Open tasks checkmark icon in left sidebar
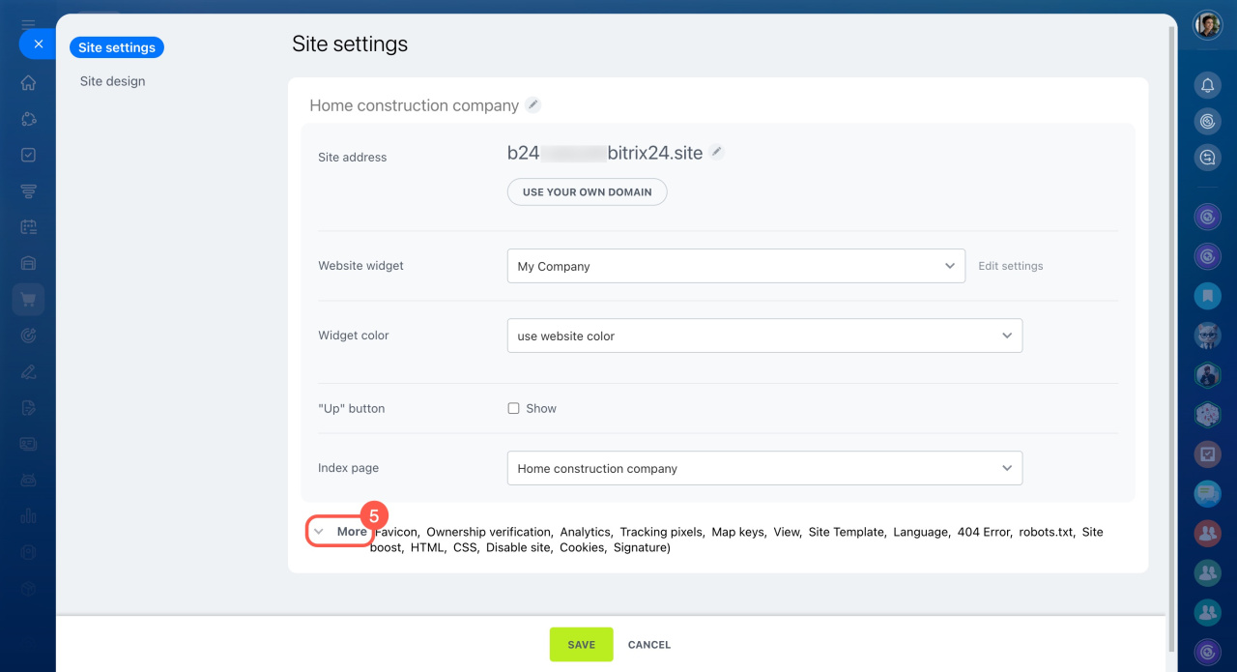The image size is (1237, 672). tap(28, 155)
